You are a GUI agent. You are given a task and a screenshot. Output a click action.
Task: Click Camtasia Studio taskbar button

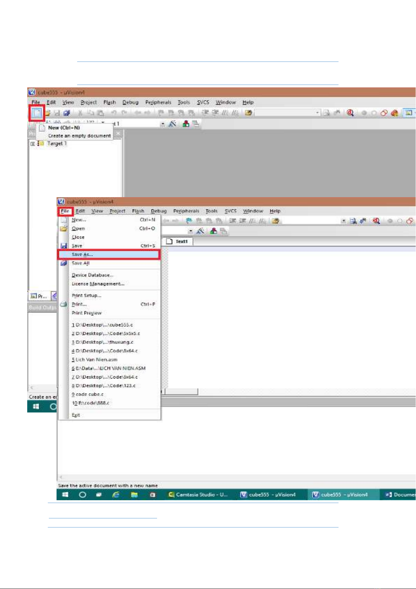(x=198, y=495)
